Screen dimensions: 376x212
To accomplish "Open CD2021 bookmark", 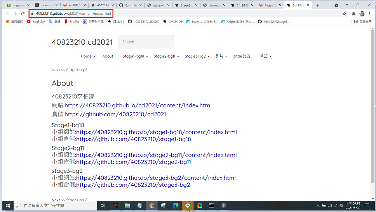I will (x=116, y=22).
